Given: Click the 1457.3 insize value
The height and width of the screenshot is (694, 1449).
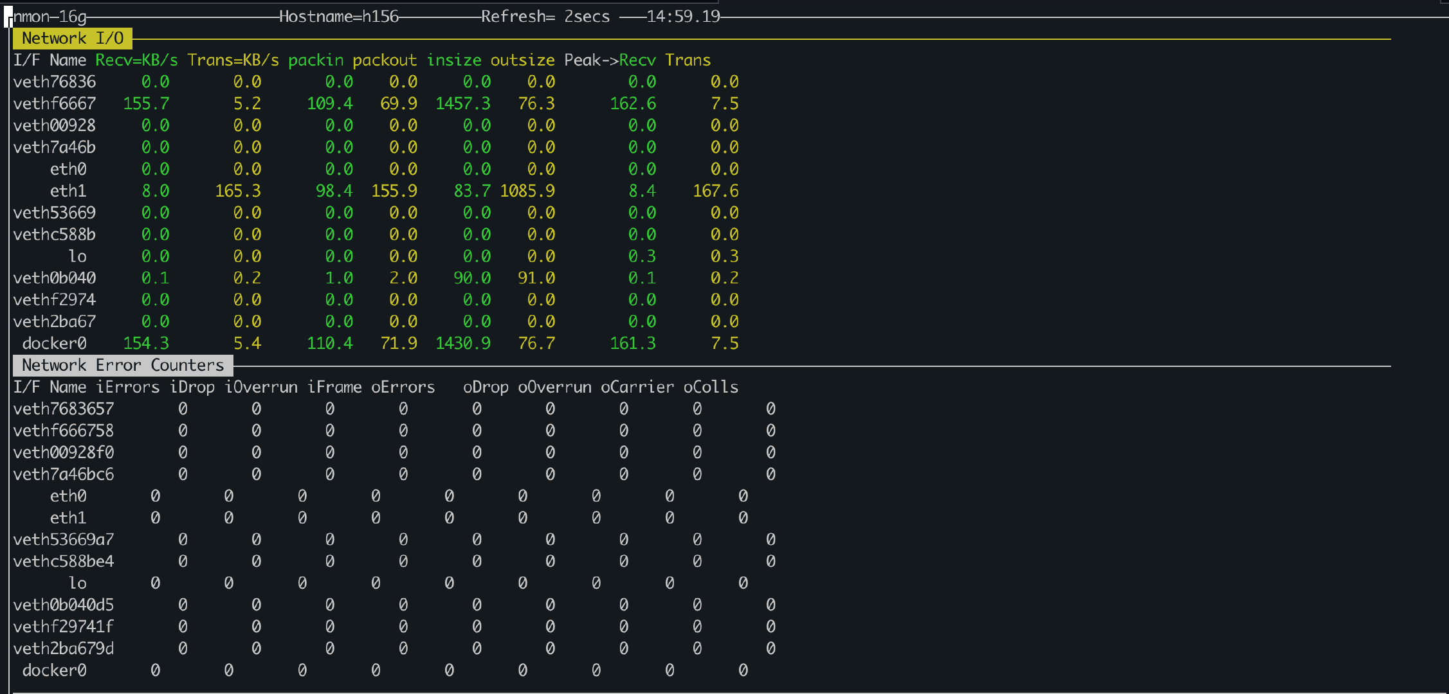Looking at the screenshot, I should [x=463, y=103].
